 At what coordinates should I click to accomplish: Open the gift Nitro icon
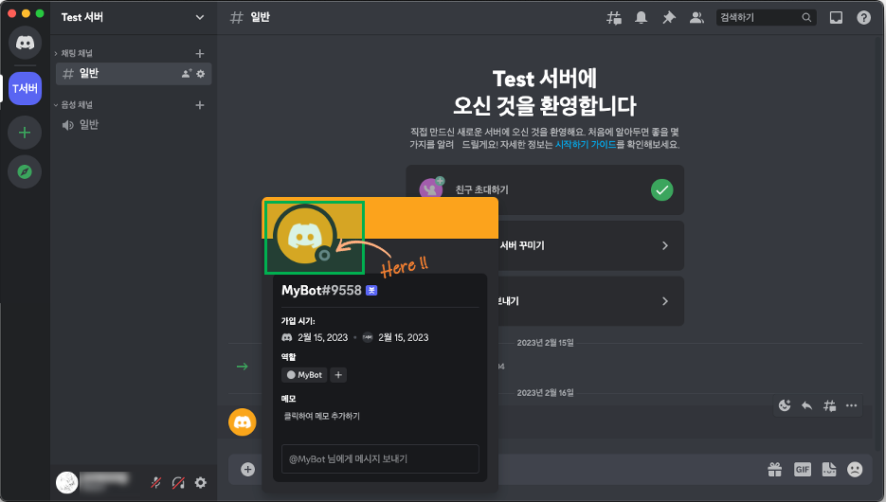[x=775, y=469]
